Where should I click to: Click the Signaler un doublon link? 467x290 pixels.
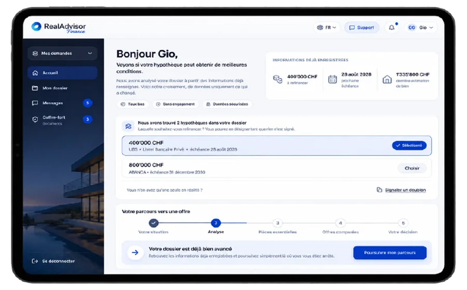[405, 190]
